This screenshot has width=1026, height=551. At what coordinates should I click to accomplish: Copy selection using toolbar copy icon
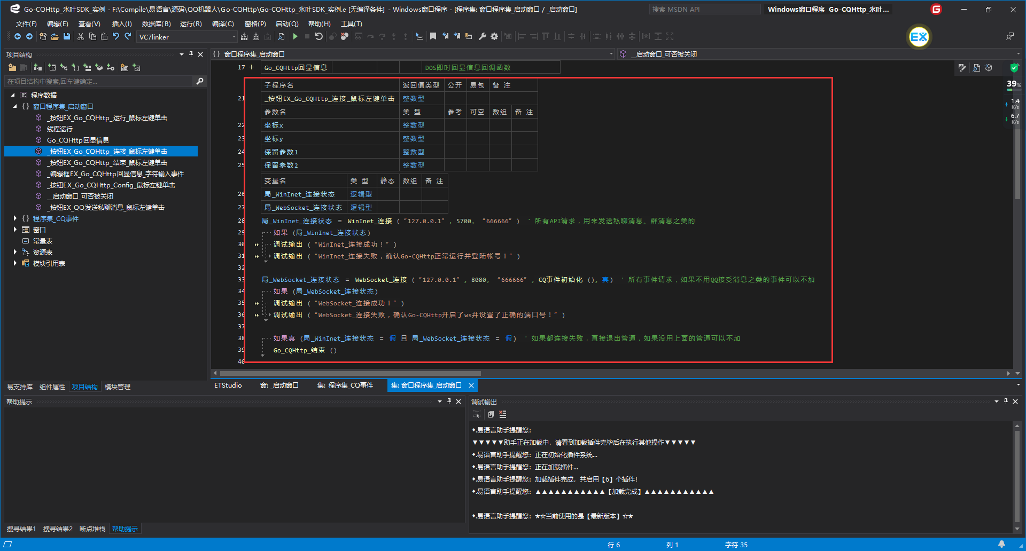point(92,36)
